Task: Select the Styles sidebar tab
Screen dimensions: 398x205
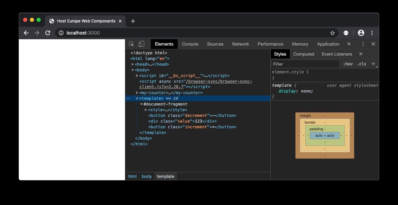Action: (280, 54)
